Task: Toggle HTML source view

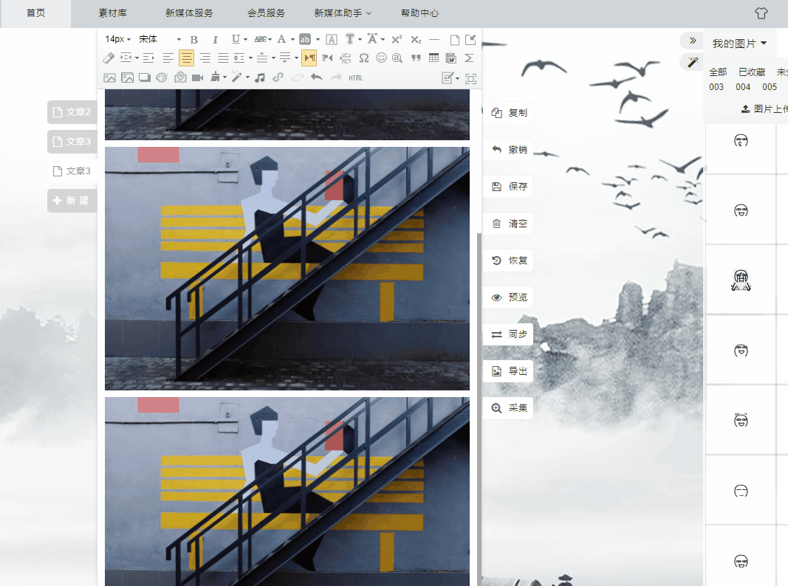Action: pos(355,78)
